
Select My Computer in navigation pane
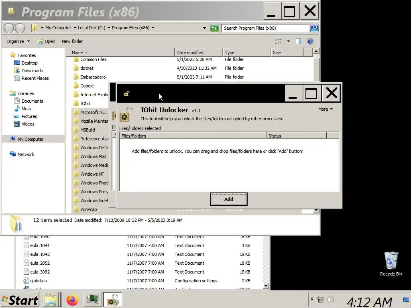tap(31, 139)
